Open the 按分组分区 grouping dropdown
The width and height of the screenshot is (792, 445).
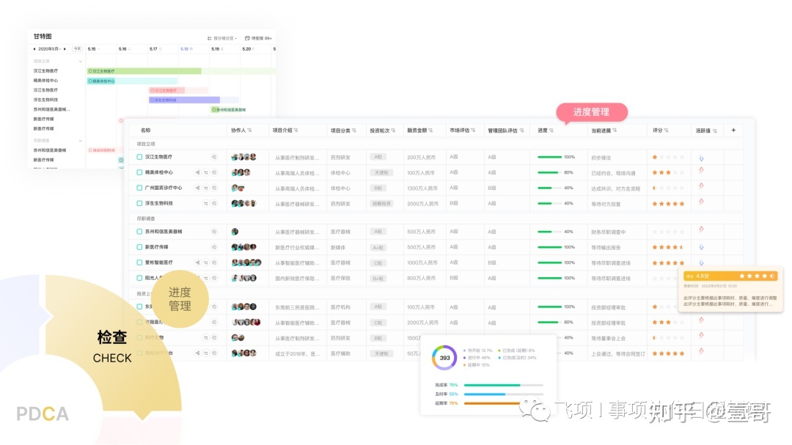point(222,38)
